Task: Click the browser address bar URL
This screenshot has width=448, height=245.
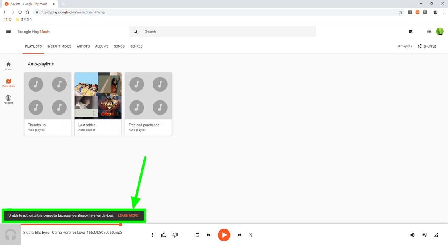Action: click(72, 12)
